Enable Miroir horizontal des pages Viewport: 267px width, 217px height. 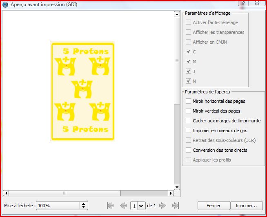(x=188, y=101)
